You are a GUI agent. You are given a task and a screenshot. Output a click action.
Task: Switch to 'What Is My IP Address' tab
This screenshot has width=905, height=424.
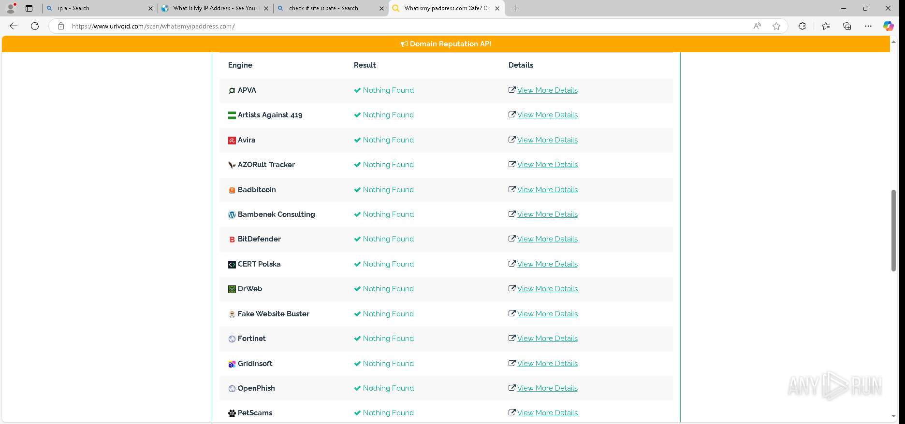click(x=215, y=8)
